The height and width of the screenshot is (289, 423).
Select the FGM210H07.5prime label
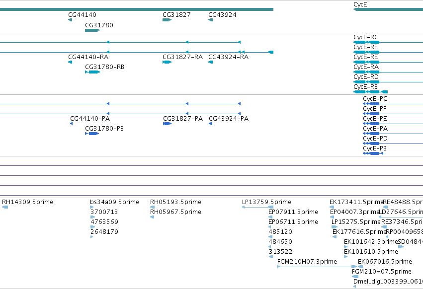[382, 272]
